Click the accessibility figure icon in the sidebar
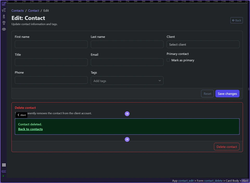Image resolution: width=250 pixels, height=183 pixels. [4, 23]
